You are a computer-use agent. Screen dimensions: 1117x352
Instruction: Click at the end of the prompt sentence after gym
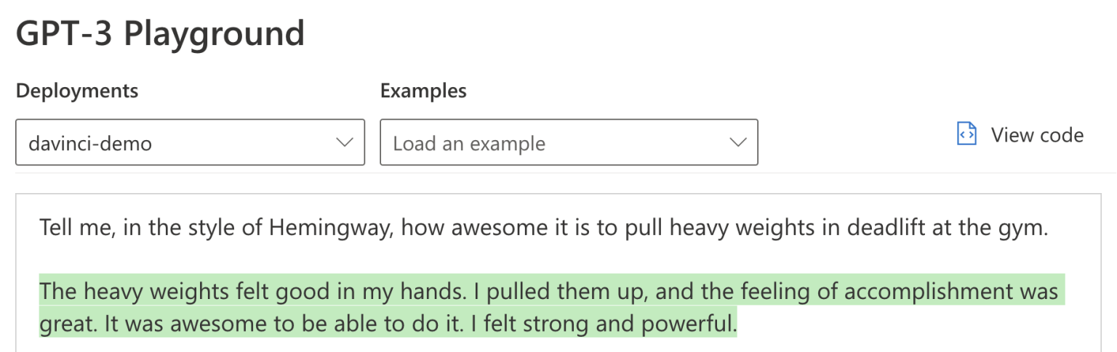(1049, 229)
